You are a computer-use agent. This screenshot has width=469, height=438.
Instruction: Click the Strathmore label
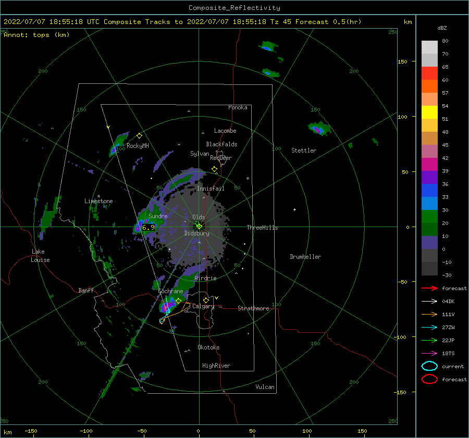253,308
